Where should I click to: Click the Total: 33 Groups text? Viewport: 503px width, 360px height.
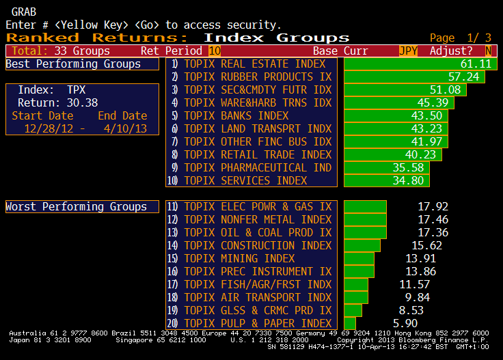click(61, 51)
